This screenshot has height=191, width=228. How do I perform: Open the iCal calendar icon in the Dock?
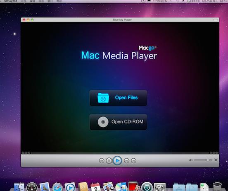tap(95, 187)
